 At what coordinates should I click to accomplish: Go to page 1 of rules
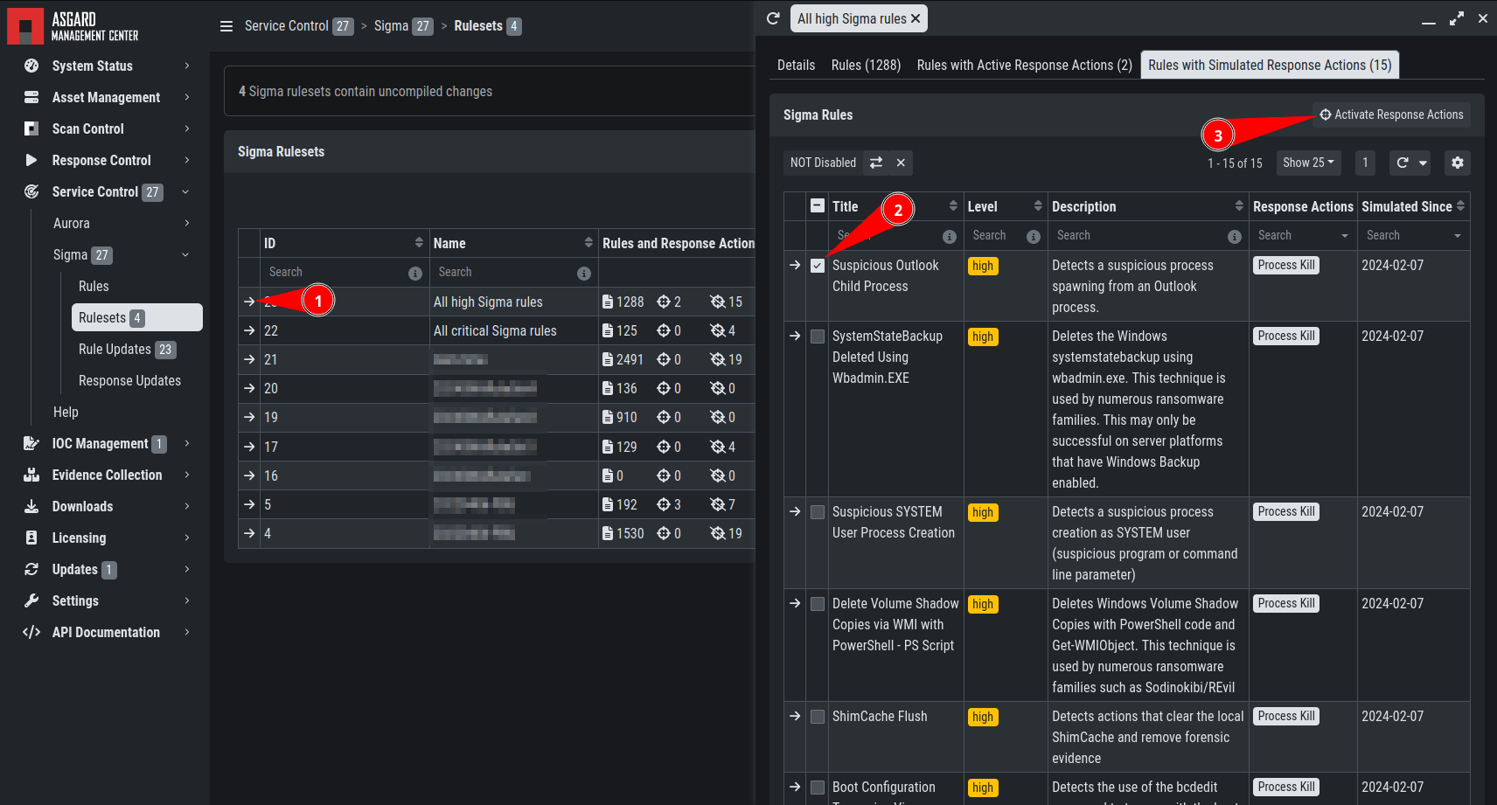coord(1365,163)
